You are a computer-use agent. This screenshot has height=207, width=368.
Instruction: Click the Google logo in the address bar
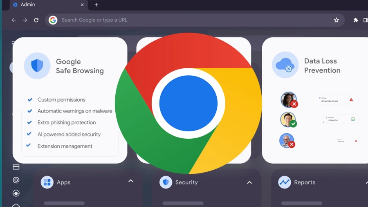click(x=53, y=20)
